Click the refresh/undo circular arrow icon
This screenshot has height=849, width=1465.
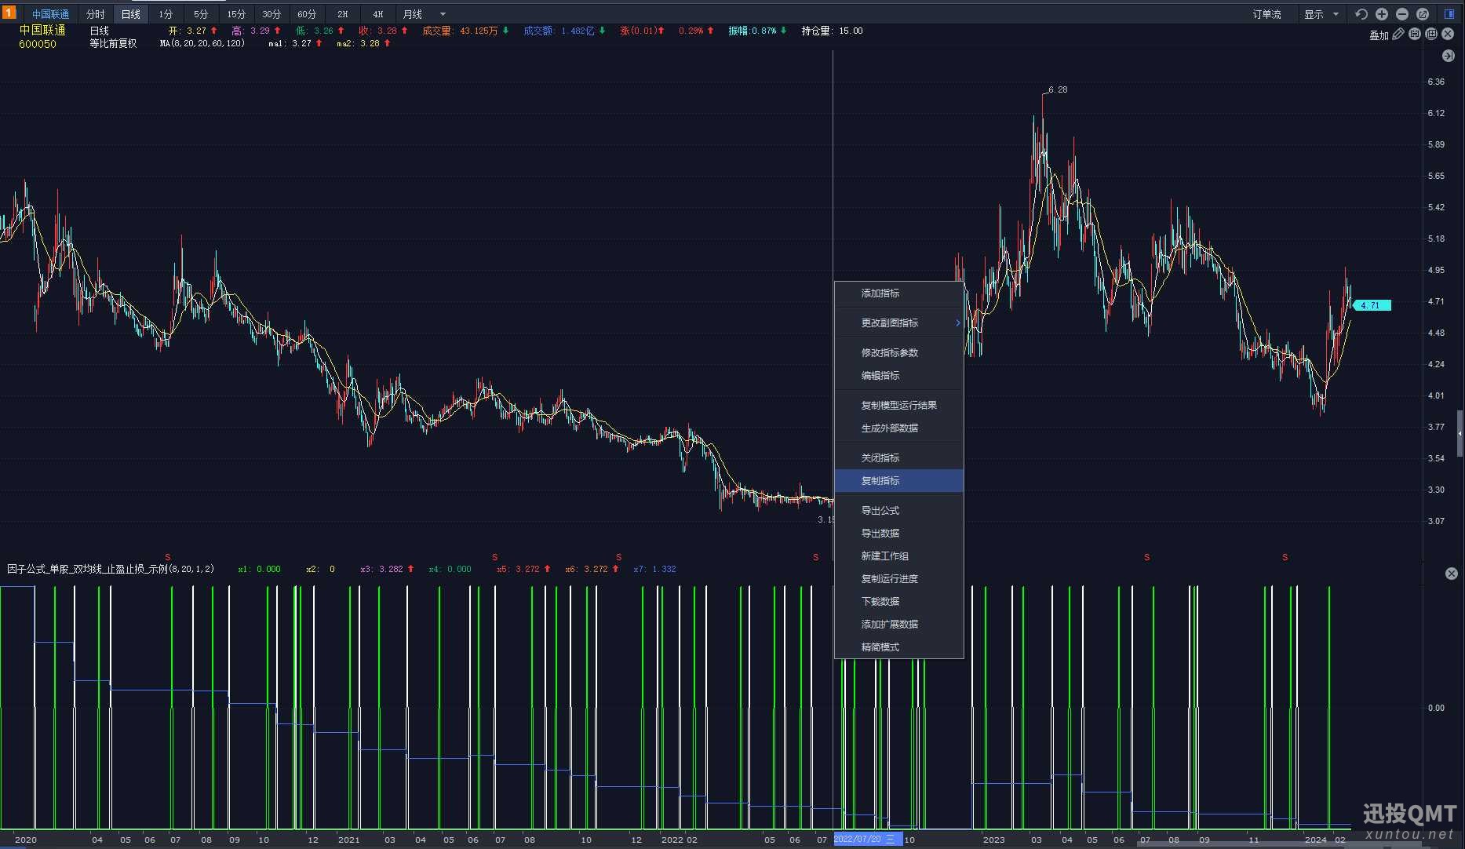pyautogui.click(x=1361, y=14)
